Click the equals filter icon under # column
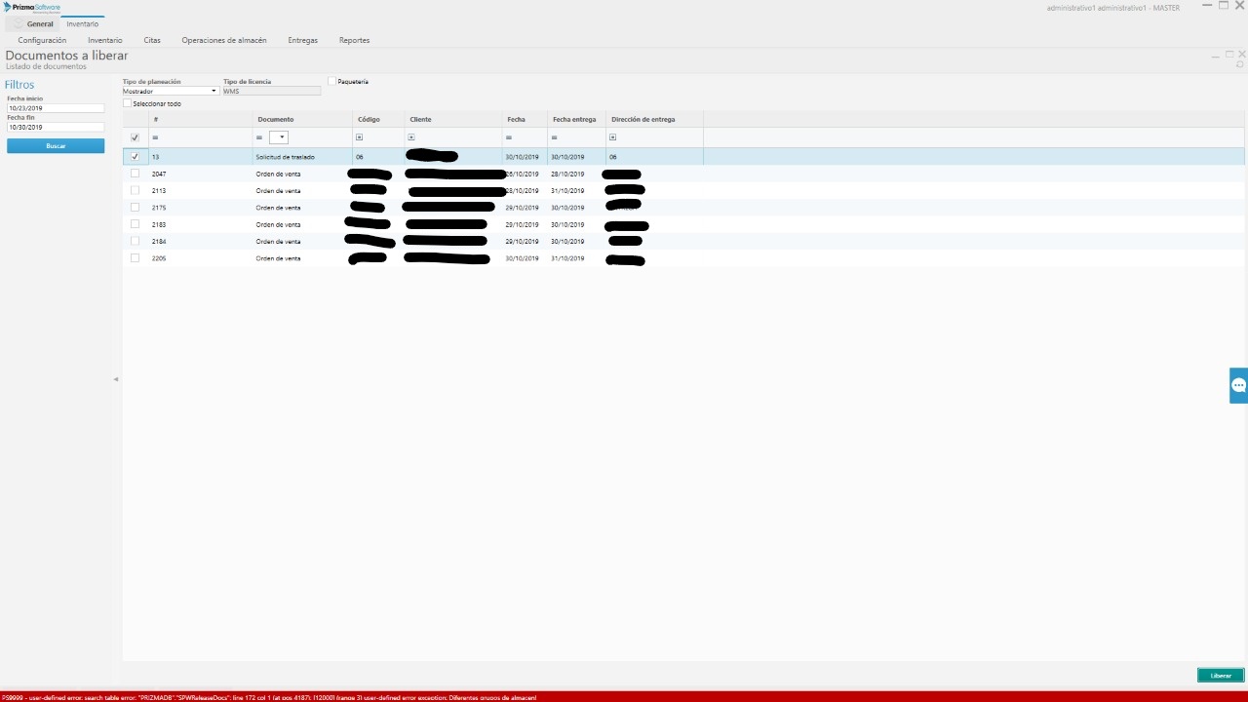Screen dimensions: 1248x702 155,137
